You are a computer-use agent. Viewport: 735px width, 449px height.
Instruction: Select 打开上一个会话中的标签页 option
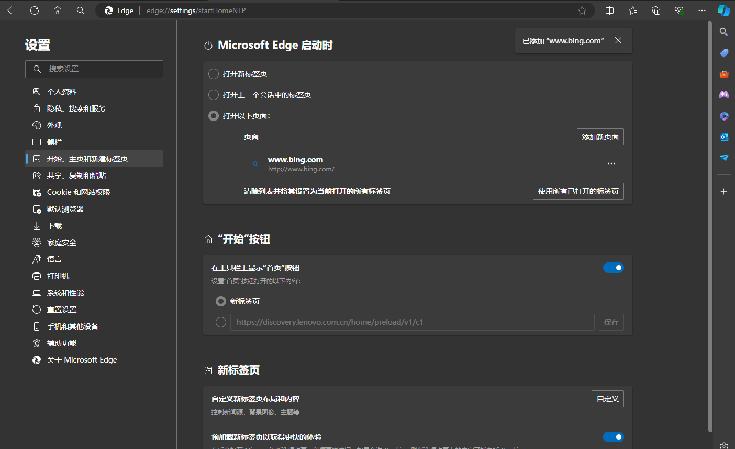214,95
